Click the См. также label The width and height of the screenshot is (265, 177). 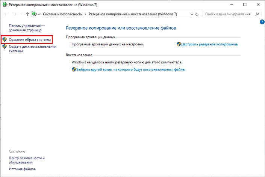point(17,151)
